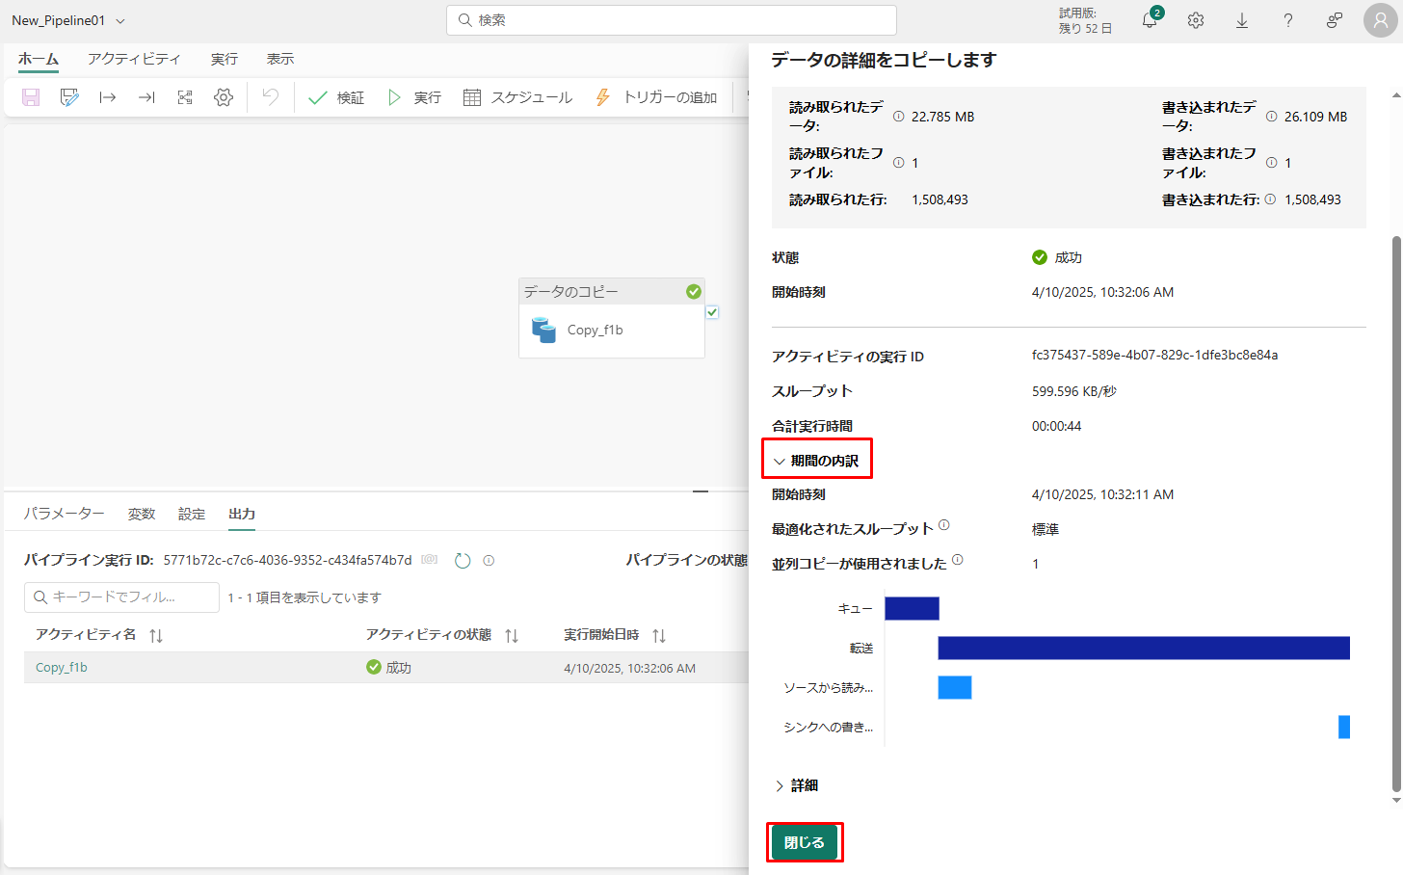This screenshot has width=1403, height=875.
Task: Switch to the アクティビティ ribbon tab
Action: [x=134, y=59]
